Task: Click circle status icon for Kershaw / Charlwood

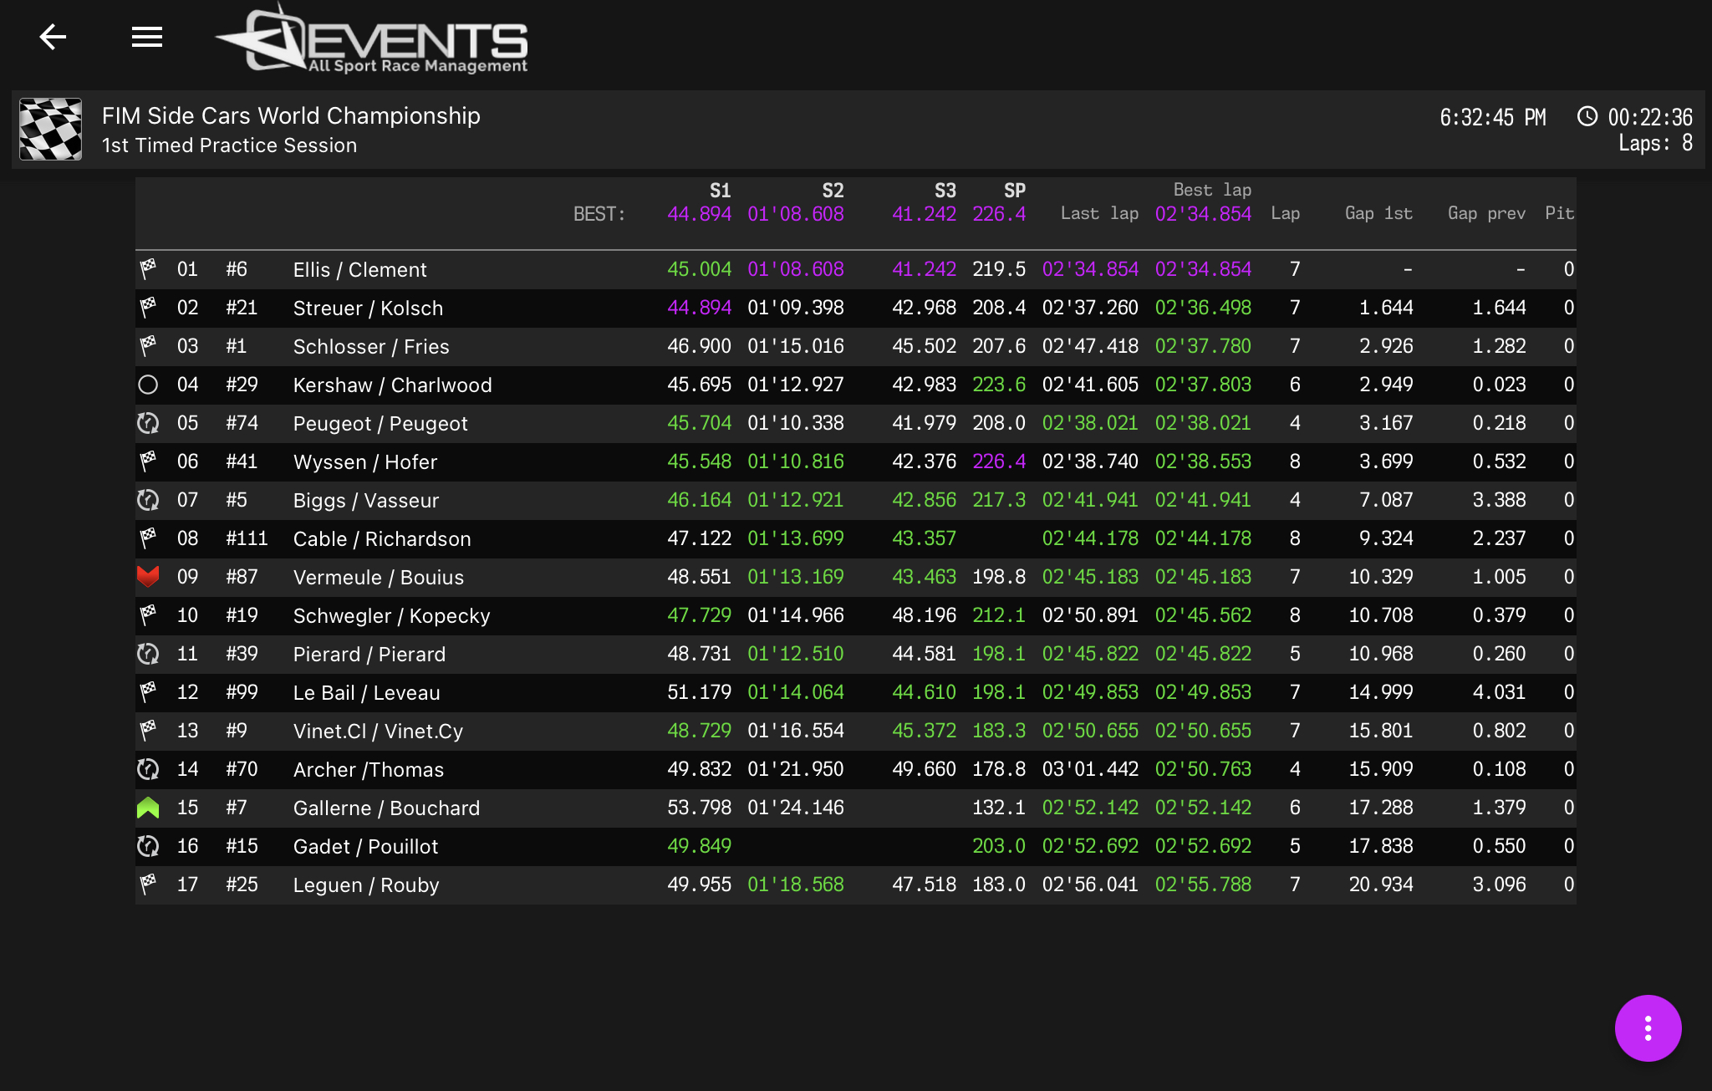Action: click(x=148, y=385)
